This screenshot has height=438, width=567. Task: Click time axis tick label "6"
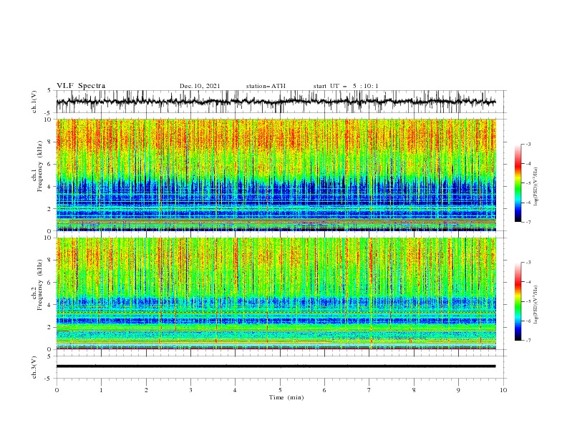[324, 390]
